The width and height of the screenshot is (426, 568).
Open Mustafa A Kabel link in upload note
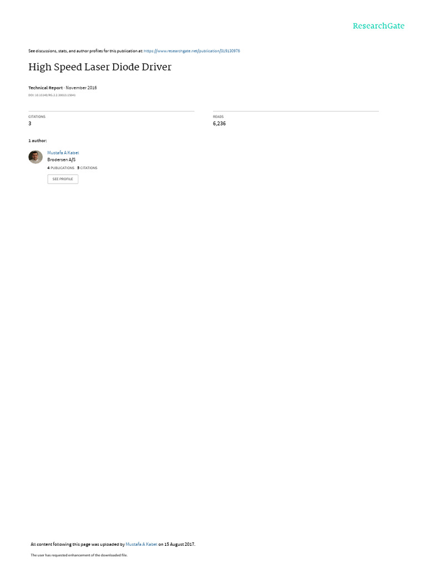141,544
